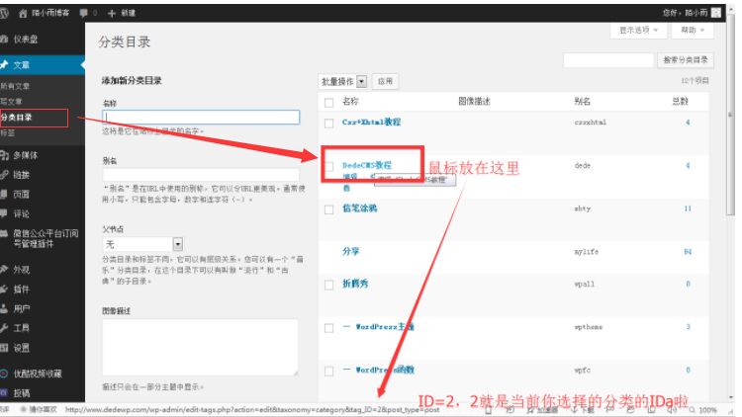Select 标签 in the sidebar submenu
Image resolution: width=742 pixels, height=417 pixels.
coord(8,131)
